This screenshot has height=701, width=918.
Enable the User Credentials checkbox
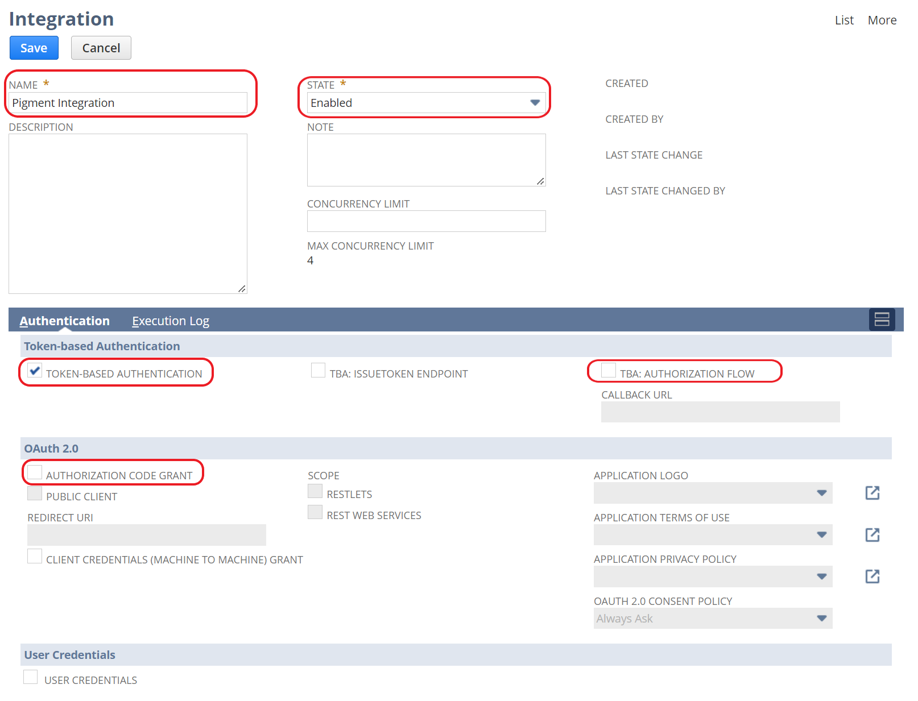pos(31,677)
